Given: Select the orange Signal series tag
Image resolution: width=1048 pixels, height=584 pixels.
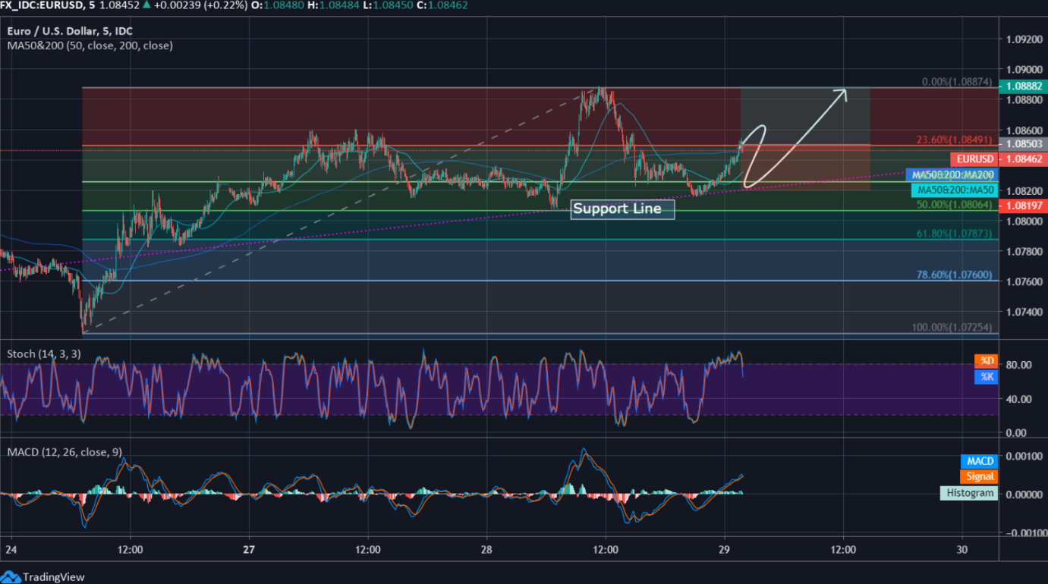Looking at the screenshot, I should click(x=980, y=477).
